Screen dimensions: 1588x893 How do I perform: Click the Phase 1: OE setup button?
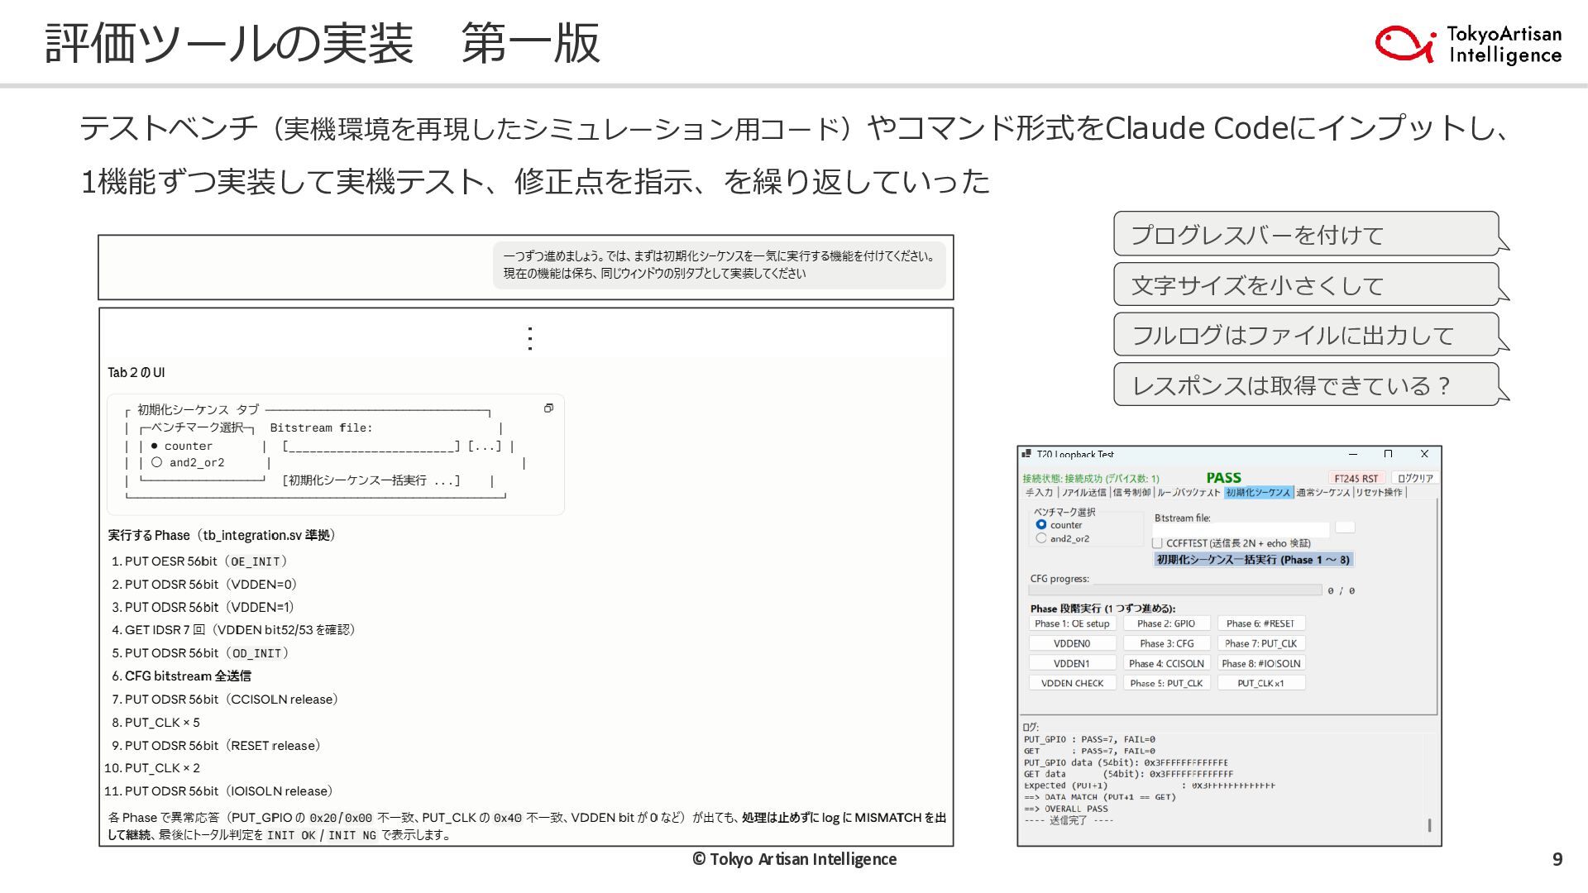[1073, 623]
